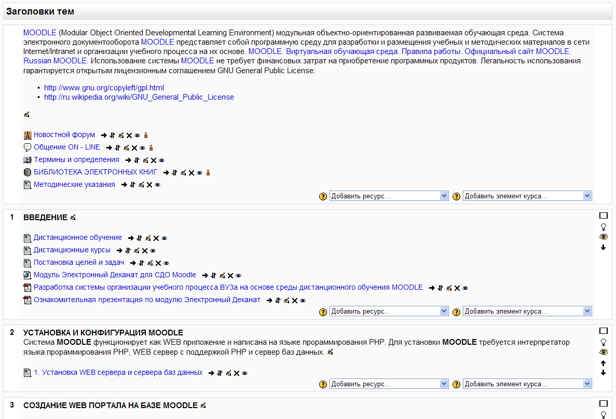
Task: Open Ознакомительная презентация по модулю link
Action: [x=147, y=300]
